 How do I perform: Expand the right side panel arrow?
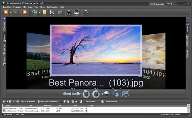click(188, 19)
